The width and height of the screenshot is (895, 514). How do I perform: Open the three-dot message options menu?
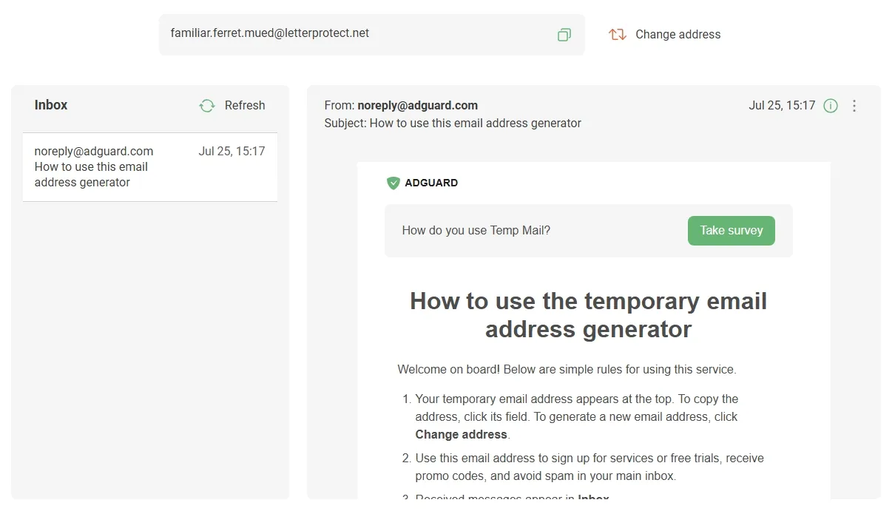[854, 106]
